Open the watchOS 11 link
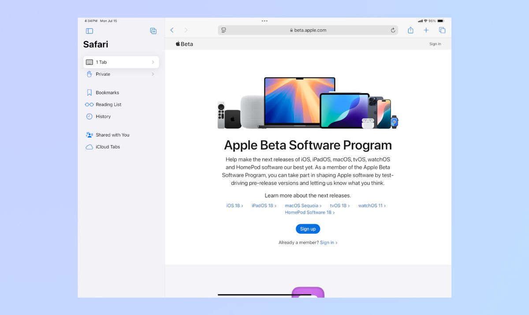Viewport: 529px width, 315px height. click(372, 206)
